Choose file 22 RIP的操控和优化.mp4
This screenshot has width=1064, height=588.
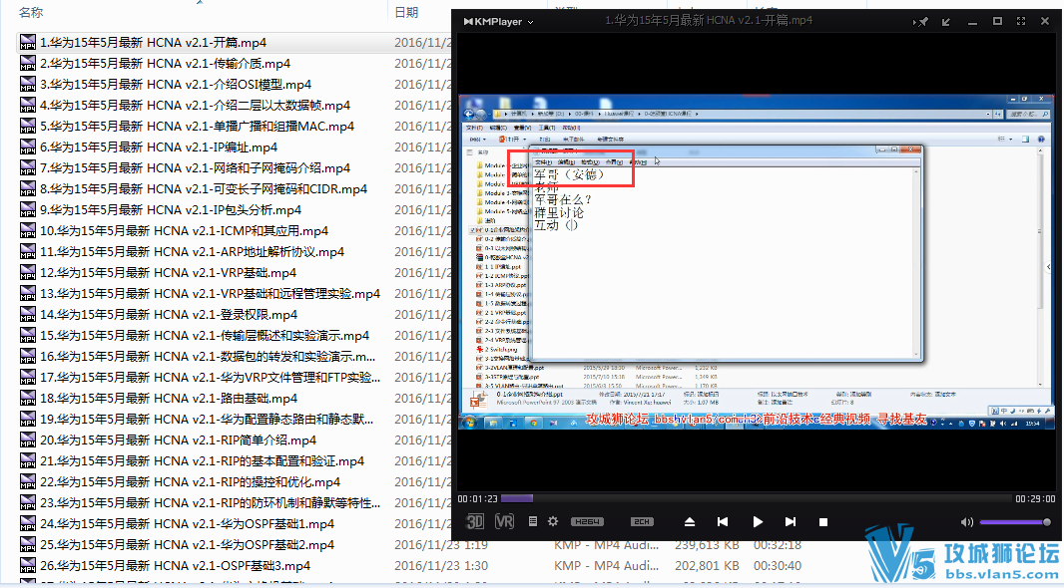tap(190, 482)
